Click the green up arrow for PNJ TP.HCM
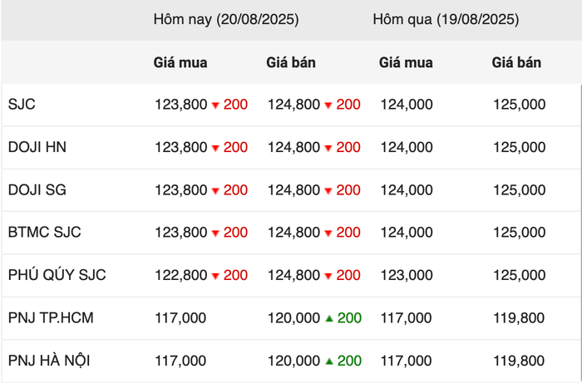Viewport: 582px width, 383px height. tap(329, 318)
